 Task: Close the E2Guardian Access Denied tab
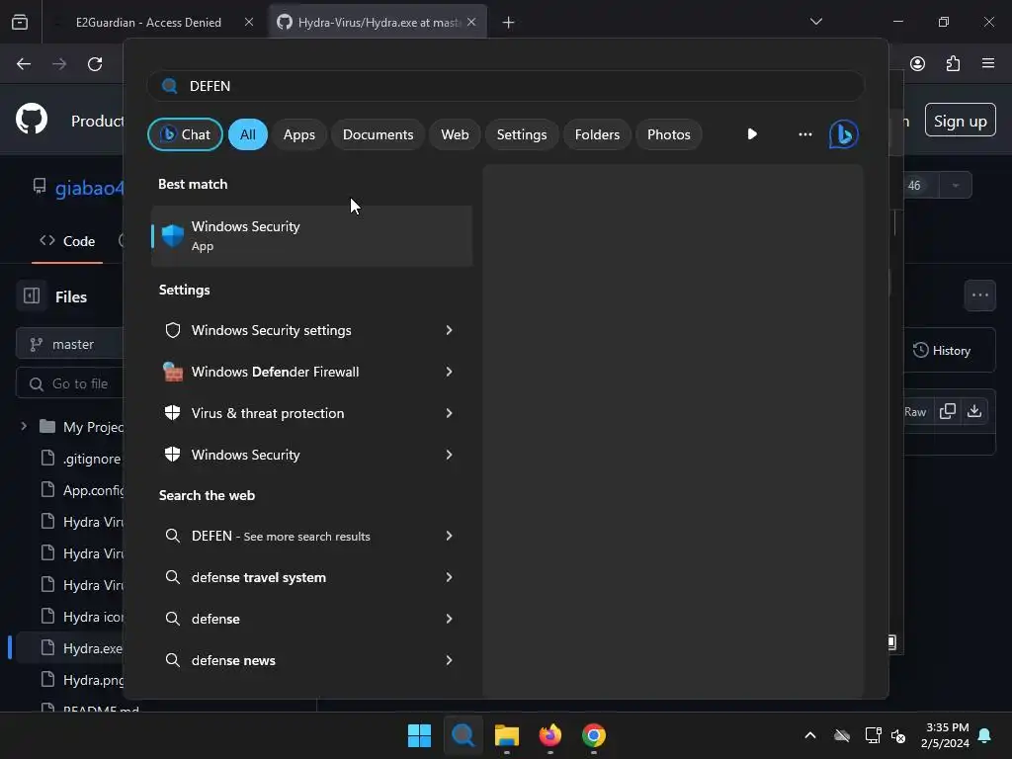coord(248,22)
